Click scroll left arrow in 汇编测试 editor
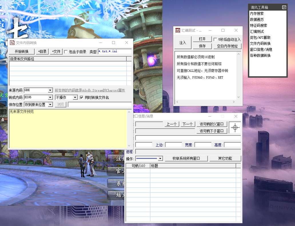This screenshot has height=226, width=295. click(177, 102)
